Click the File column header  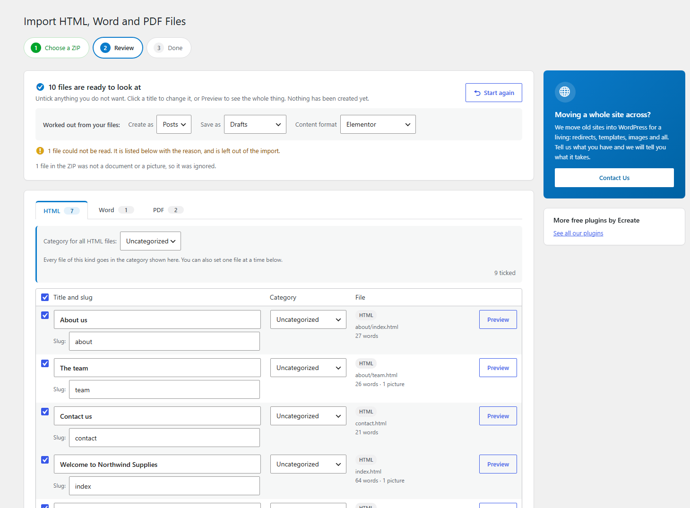point(360,297)
